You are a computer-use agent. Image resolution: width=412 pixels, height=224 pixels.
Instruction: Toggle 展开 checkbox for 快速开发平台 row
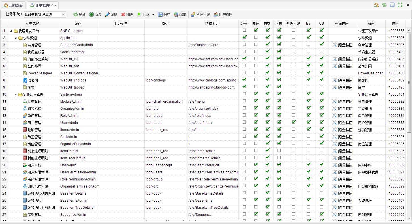point(256,30)
